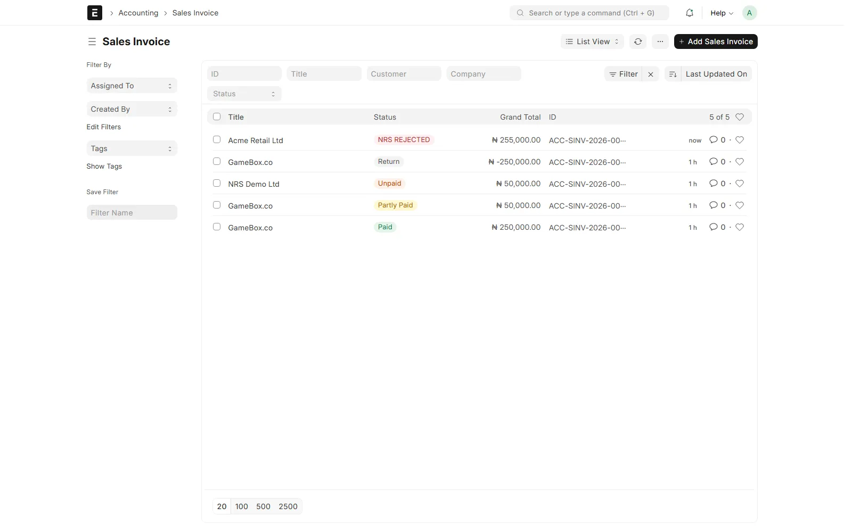Viewport: 852px width, 532px height.
Task: Open the notifications bell
Action: click(690, 13)
